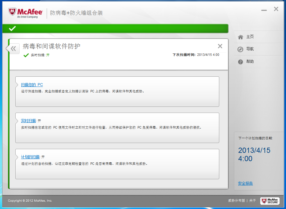
Task: Select the 导航 compass icon
Action: pos(241,49)
